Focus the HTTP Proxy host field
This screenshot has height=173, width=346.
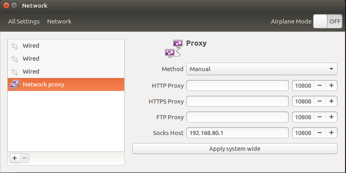tap(238, 85)
